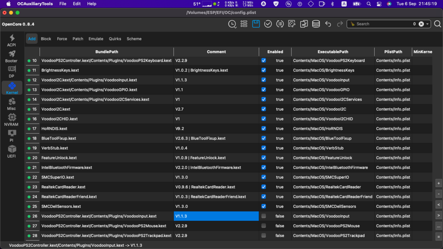
Task: Open the Edit menu in menu bar
Action: pyautogui.click(x=77, y=3)
